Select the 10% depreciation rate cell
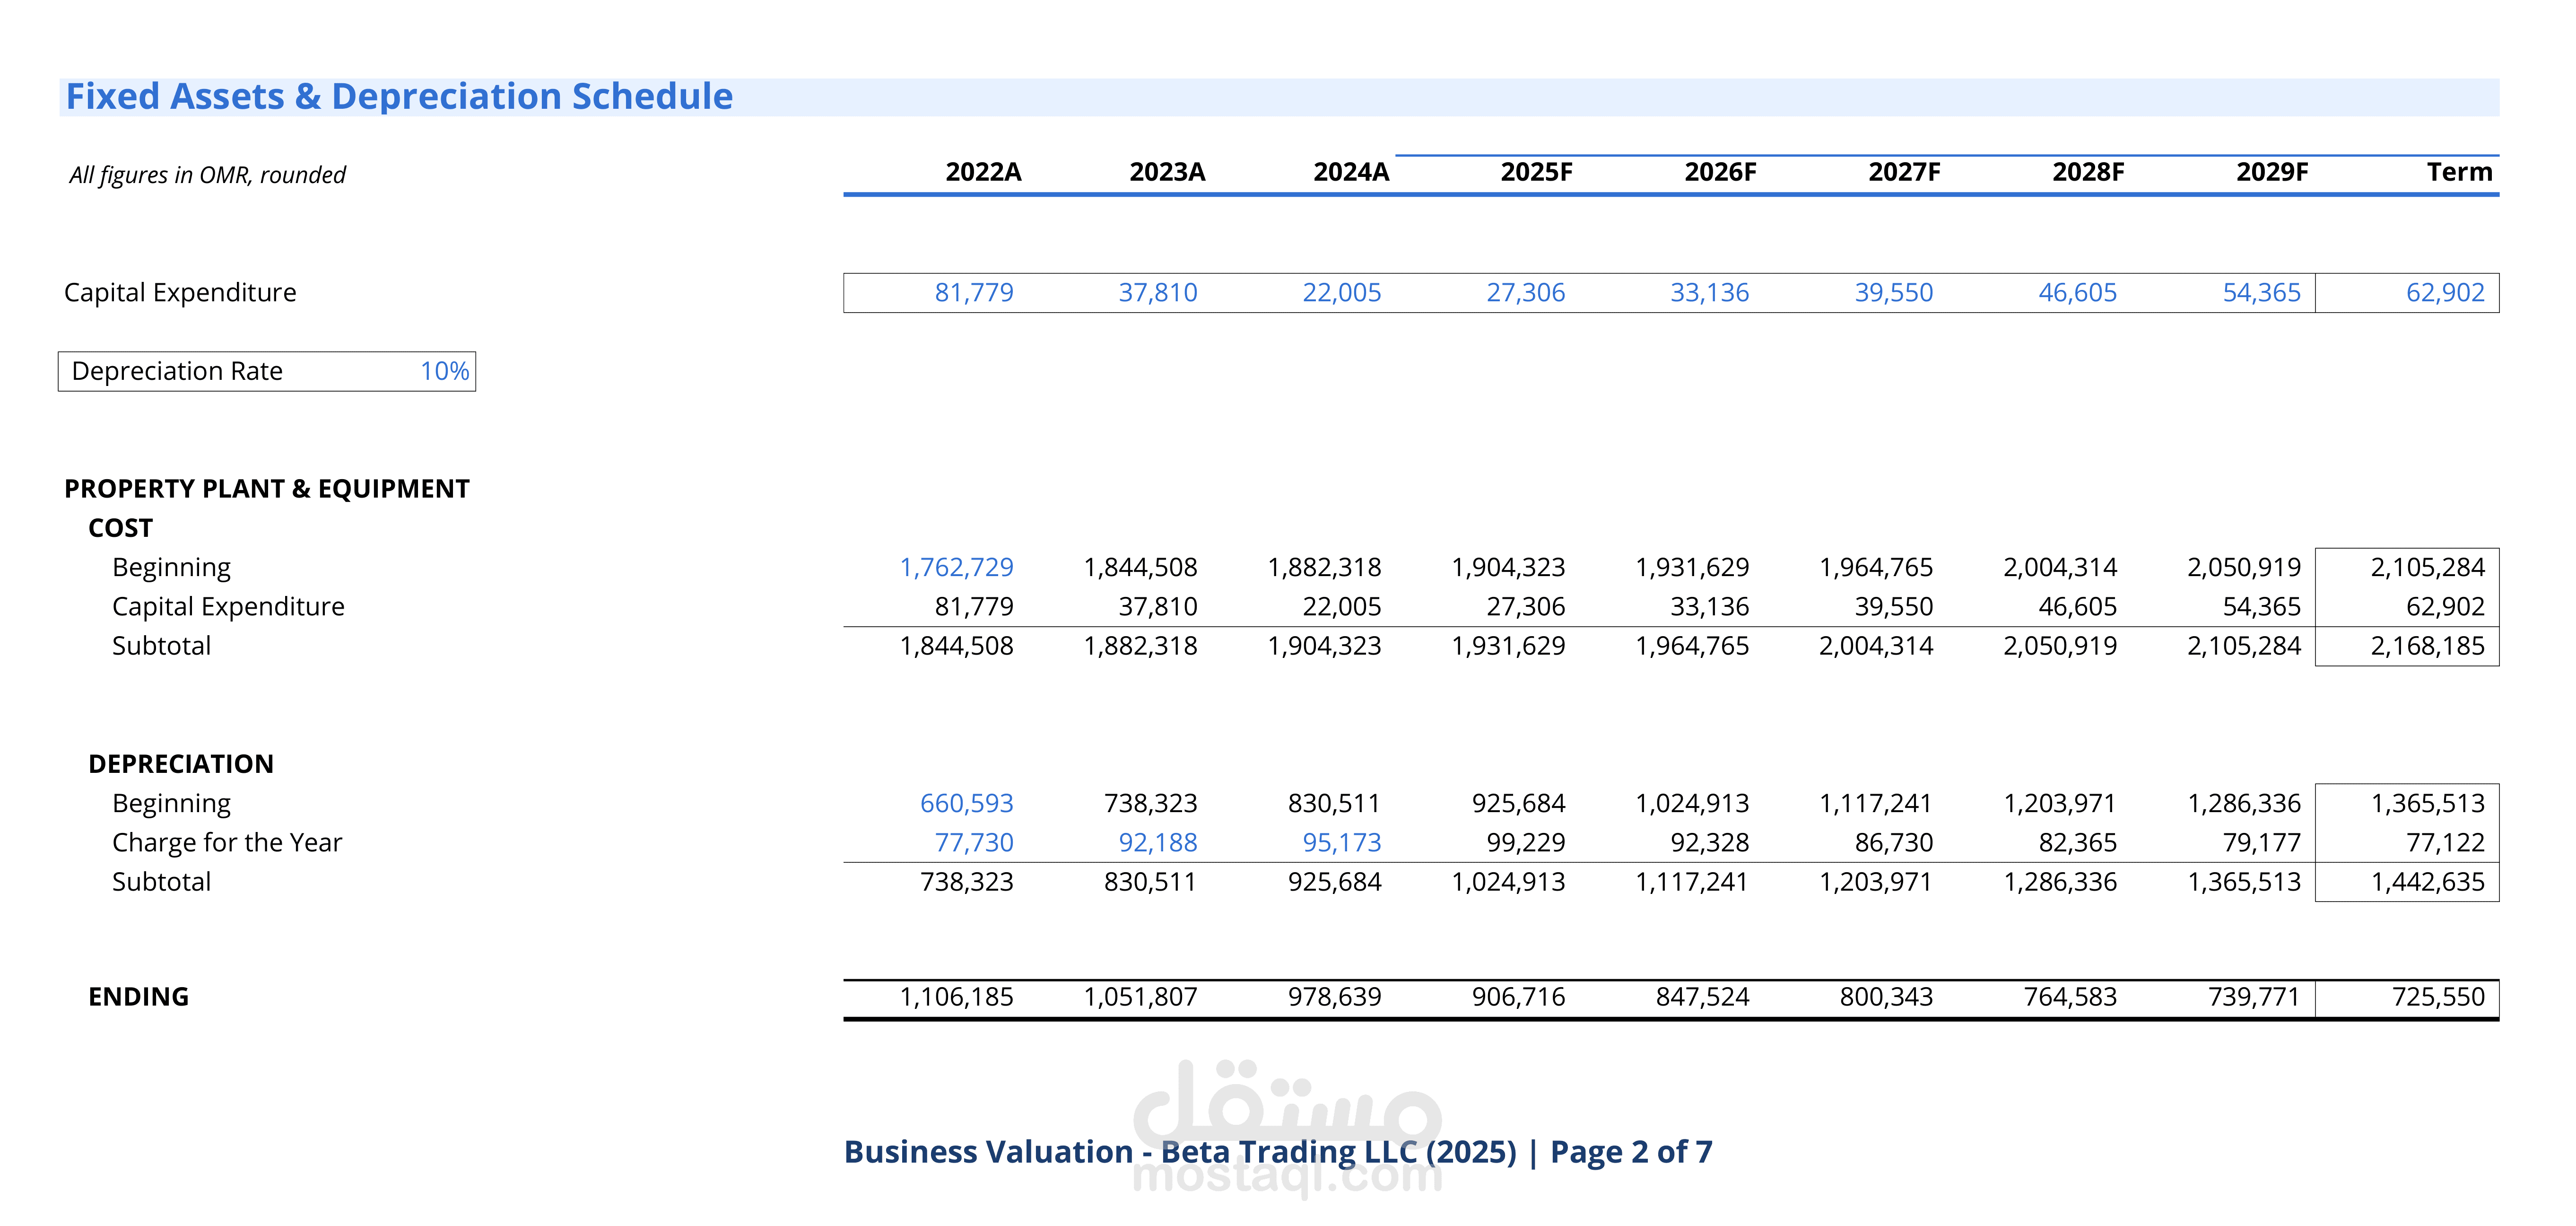This screenshot has width=2576, height=1226. 444,371
